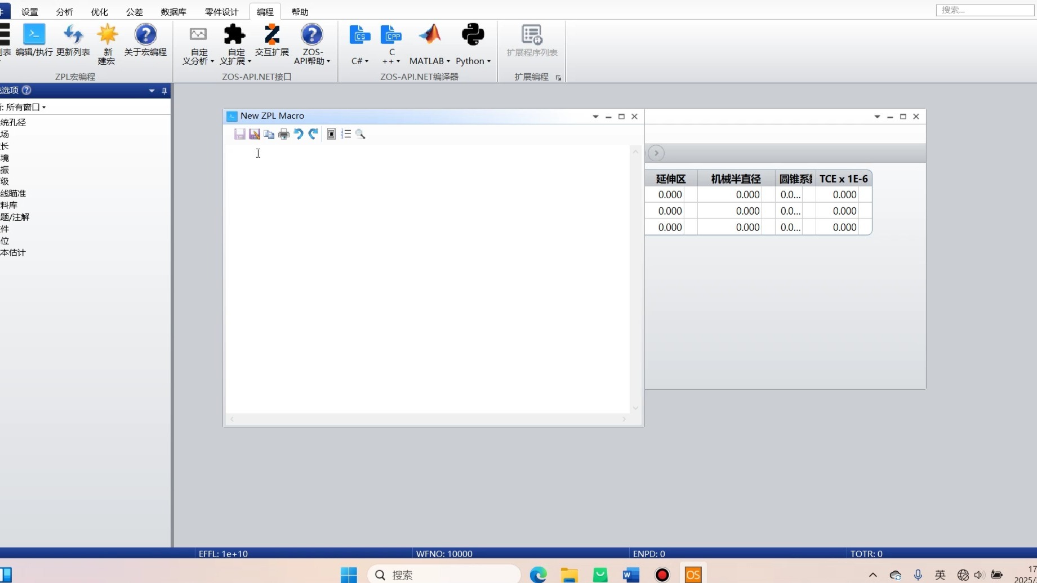This screenshot has width=1037, height=583.
Task: Redo edit in macro editor
Action: 313,134
